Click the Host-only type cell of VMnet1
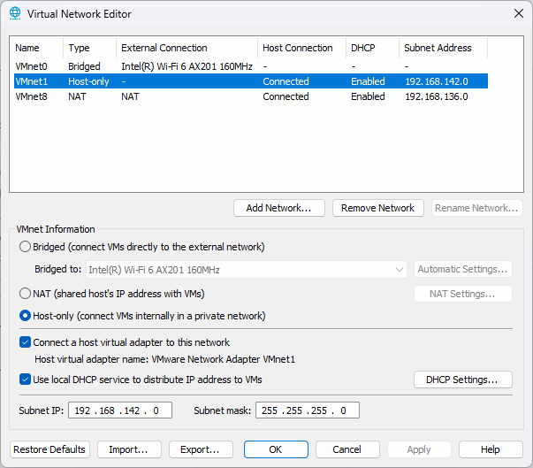Screen dimensions: 533x468 click(88, 81)
